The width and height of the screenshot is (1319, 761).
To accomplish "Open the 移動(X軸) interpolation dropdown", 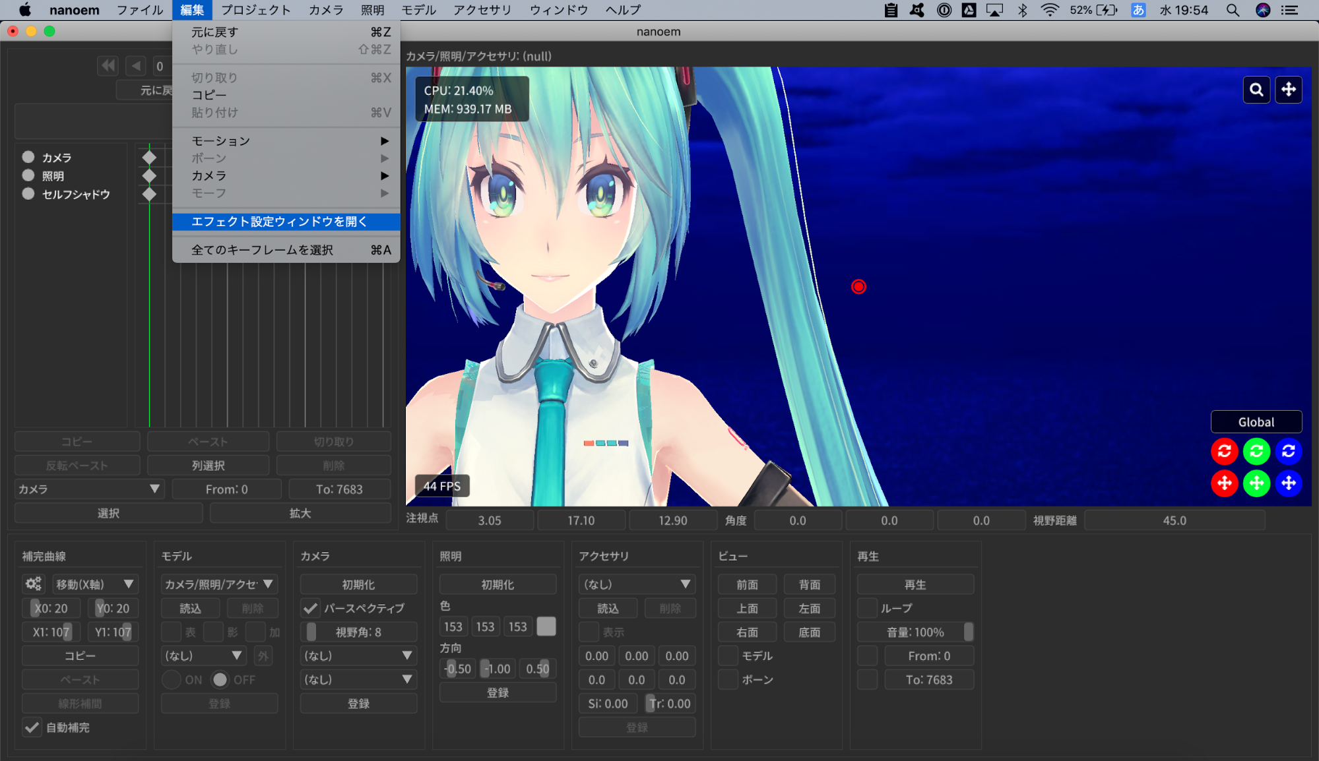I will [x=94, y=584].
